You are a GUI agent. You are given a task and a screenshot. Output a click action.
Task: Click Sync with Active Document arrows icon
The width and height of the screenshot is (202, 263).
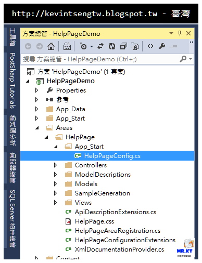click(100, 46)
